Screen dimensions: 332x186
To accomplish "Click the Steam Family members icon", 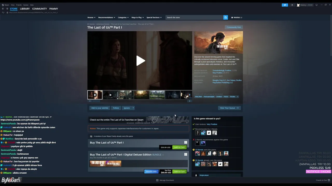I will 91,136.
